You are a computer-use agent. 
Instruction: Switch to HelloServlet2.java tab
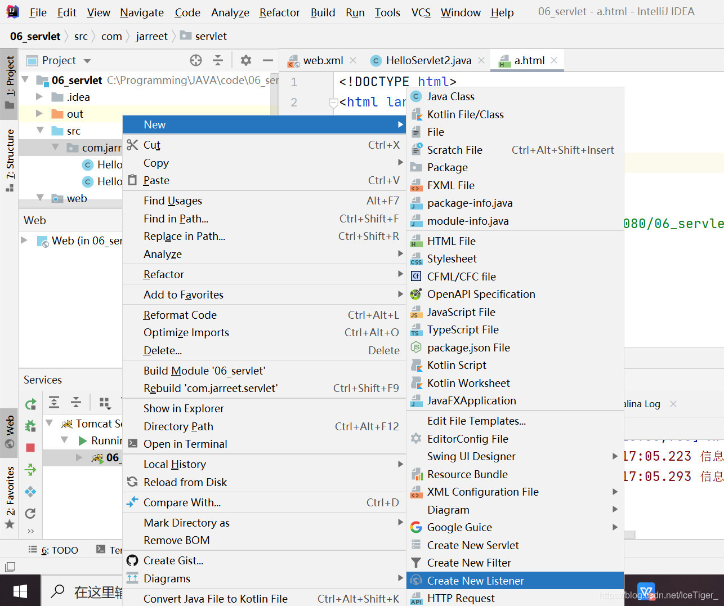click(428, 60)
